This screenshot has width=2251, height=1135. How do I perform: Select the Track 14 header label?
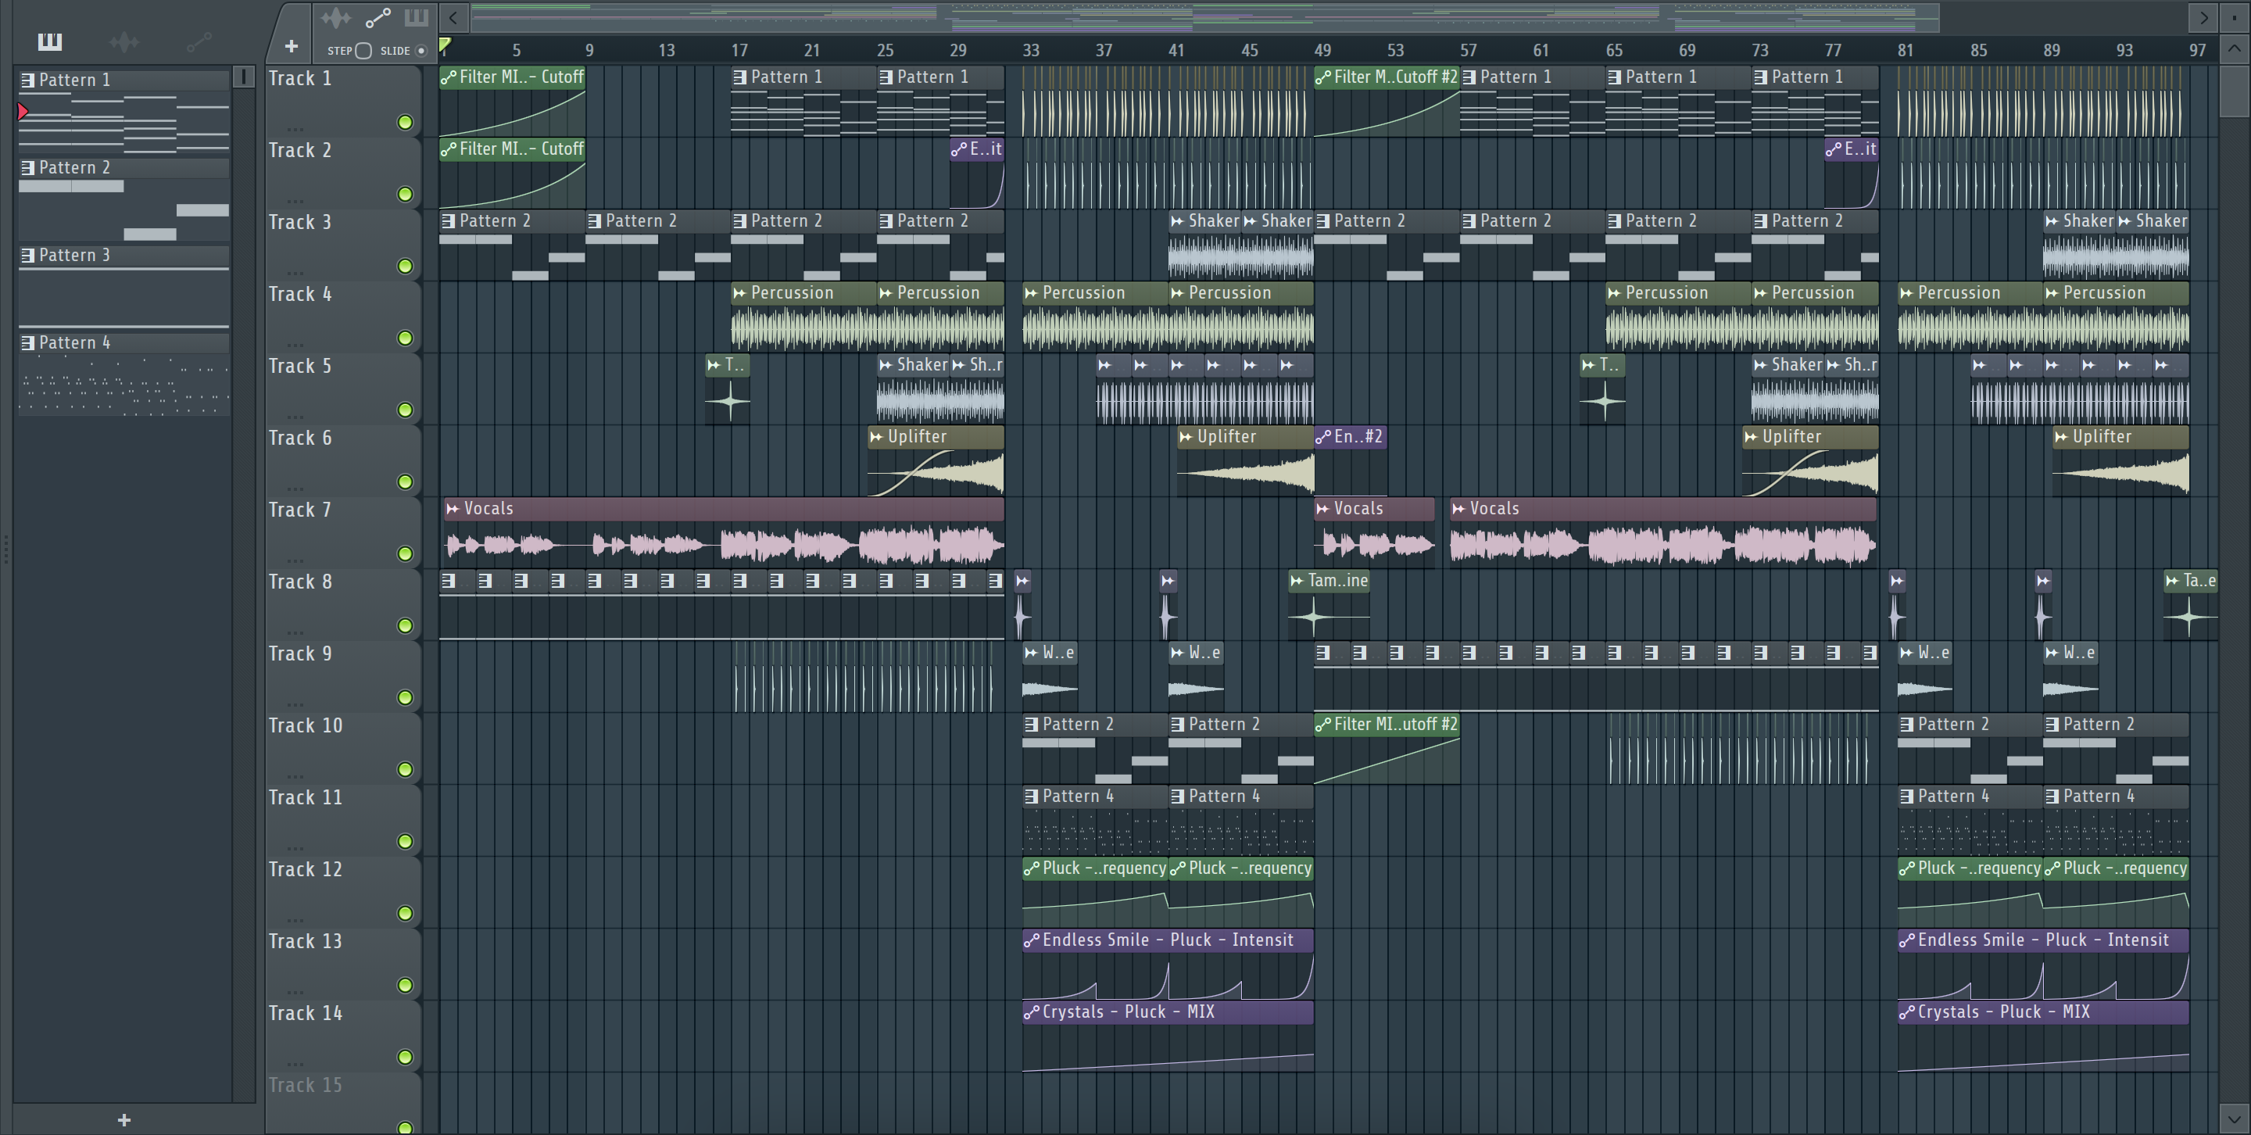point(305,1013)
